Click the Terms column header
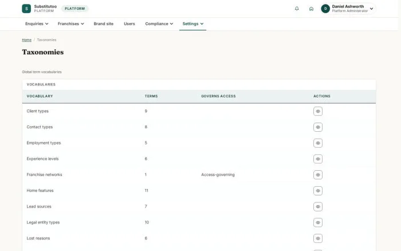Viewport: 401px width, 251px height. [151, 96]
